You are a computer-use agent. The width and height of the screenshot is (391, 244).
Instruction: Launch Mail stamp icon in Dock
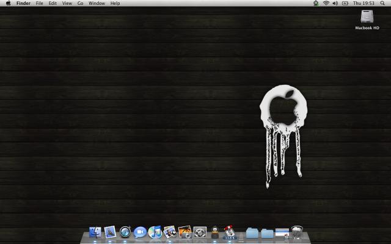coord(110,232)
